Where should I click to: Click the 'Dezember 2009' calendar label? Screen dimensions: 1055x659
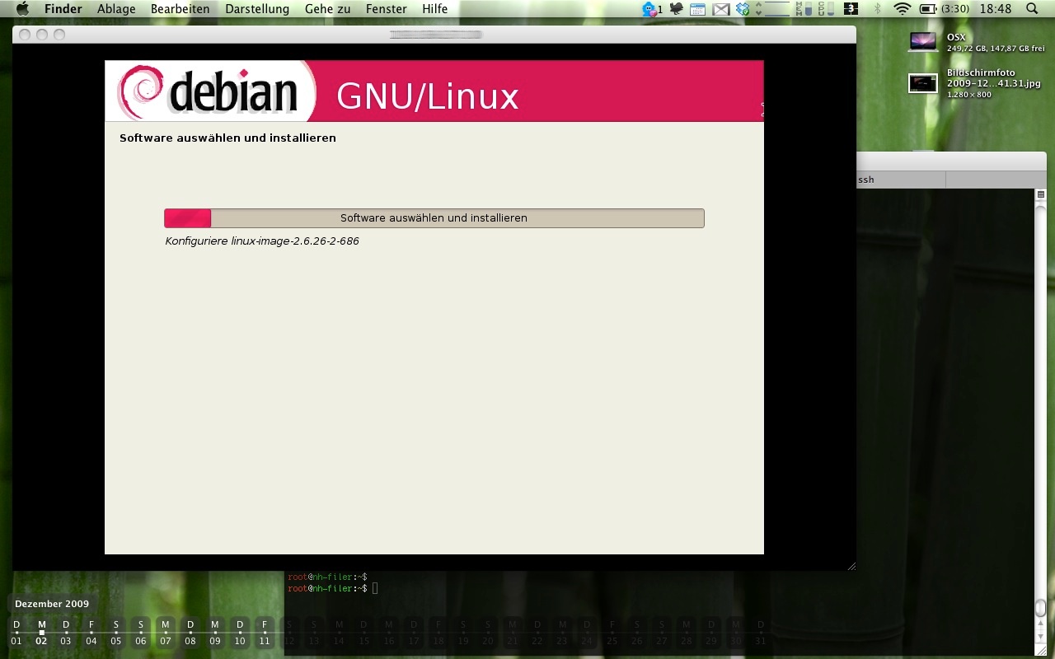[52, 604]
